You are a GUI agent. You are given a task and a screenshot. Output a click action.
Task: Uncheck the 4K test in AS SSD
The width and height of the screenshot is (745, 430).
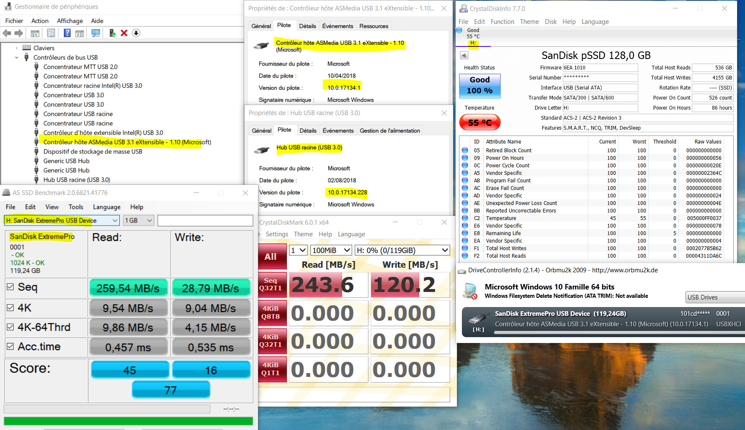pyautogui.click(x=10, y=308)
